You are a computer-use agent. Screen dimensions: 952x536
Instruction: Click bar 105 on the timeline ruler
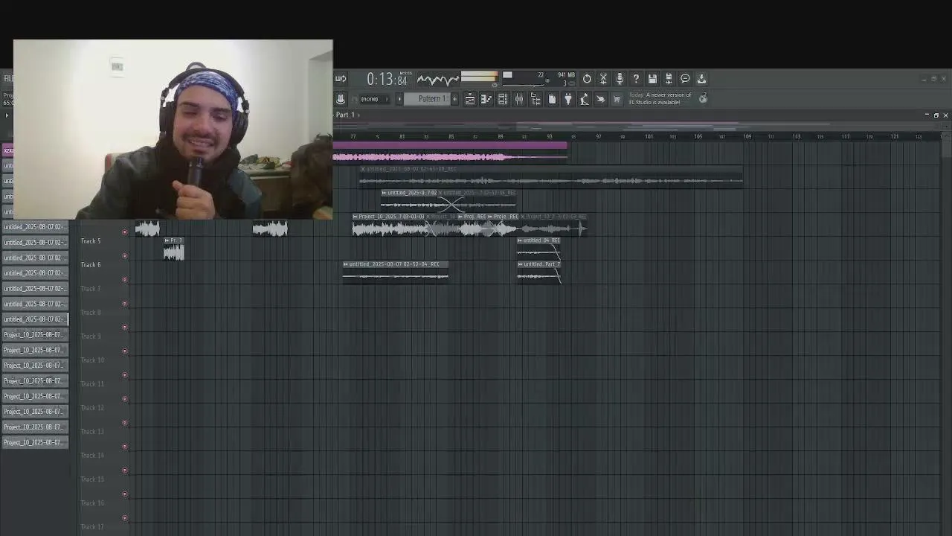698,137
